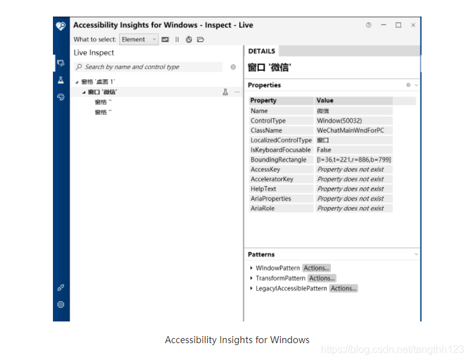470x361 pixels.
Task: Open the Live Inspect tree settings gear
Action: 233,67
